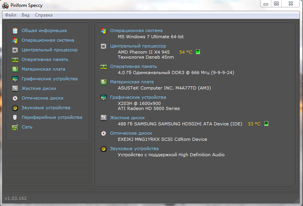Click the hard drive icon in sidebar

[x=15, y=88]
